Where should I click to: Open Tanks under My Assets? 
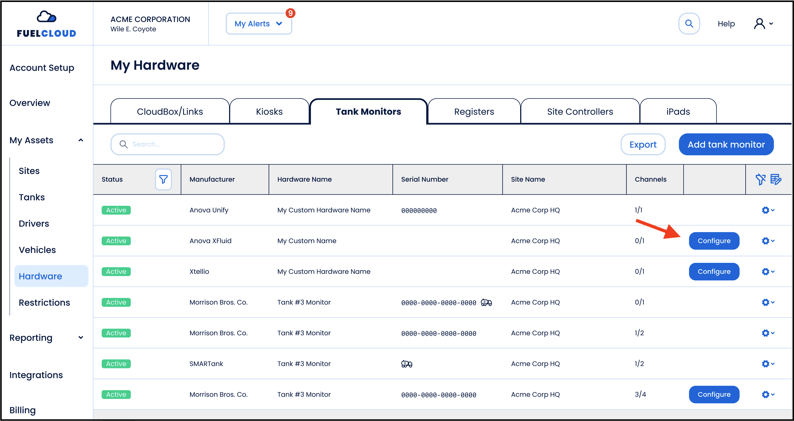[x=32, y=197]
